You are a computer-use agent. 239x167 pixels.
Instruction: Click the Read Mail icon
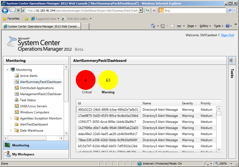173,26
